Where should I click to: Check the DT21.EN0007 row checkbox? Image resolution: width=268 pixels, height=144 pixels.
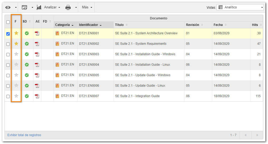coord(8,96)
